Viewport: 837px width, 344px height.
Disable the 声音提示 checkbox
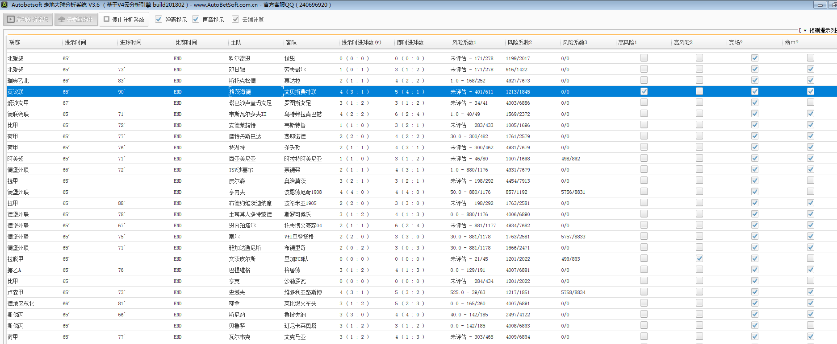[196, 20]
